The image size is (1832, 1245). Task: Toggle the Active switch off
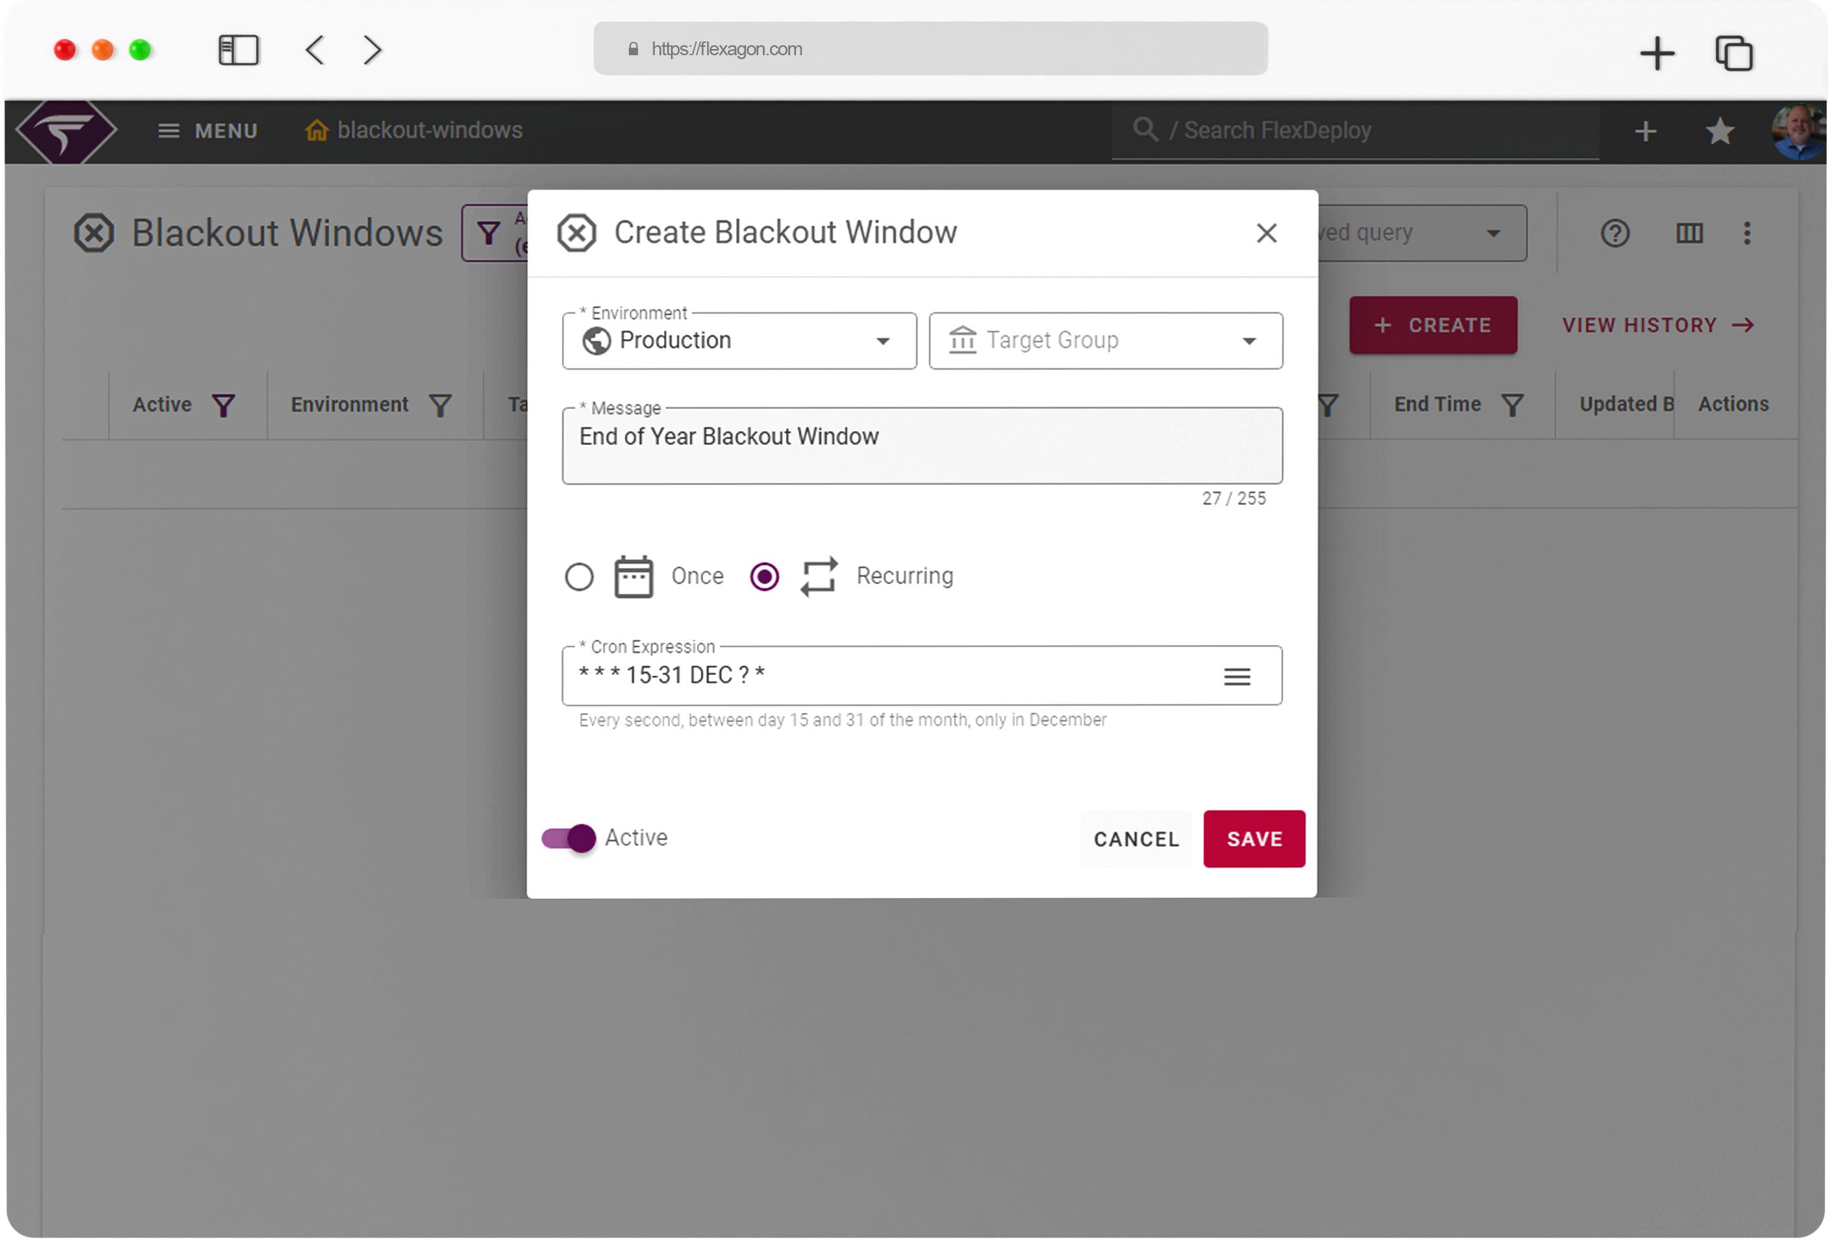pos(568,838)
